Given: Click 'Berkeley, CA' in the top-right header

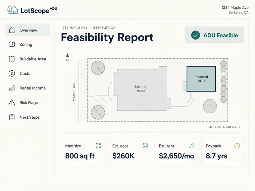Looking at the screenshot, I should [x=239, y=12].
